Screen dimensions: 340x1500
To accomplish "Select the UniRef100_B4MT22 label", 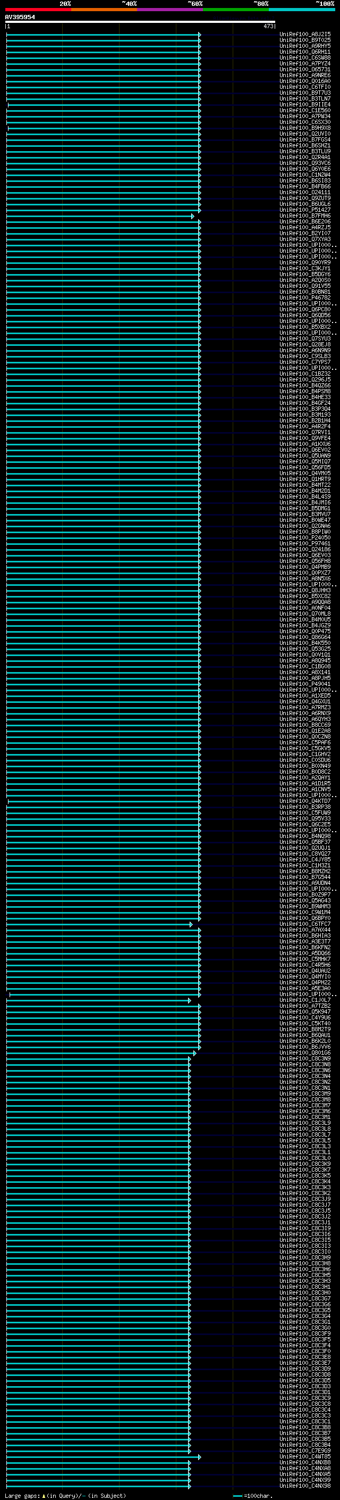I will (305, 485).
